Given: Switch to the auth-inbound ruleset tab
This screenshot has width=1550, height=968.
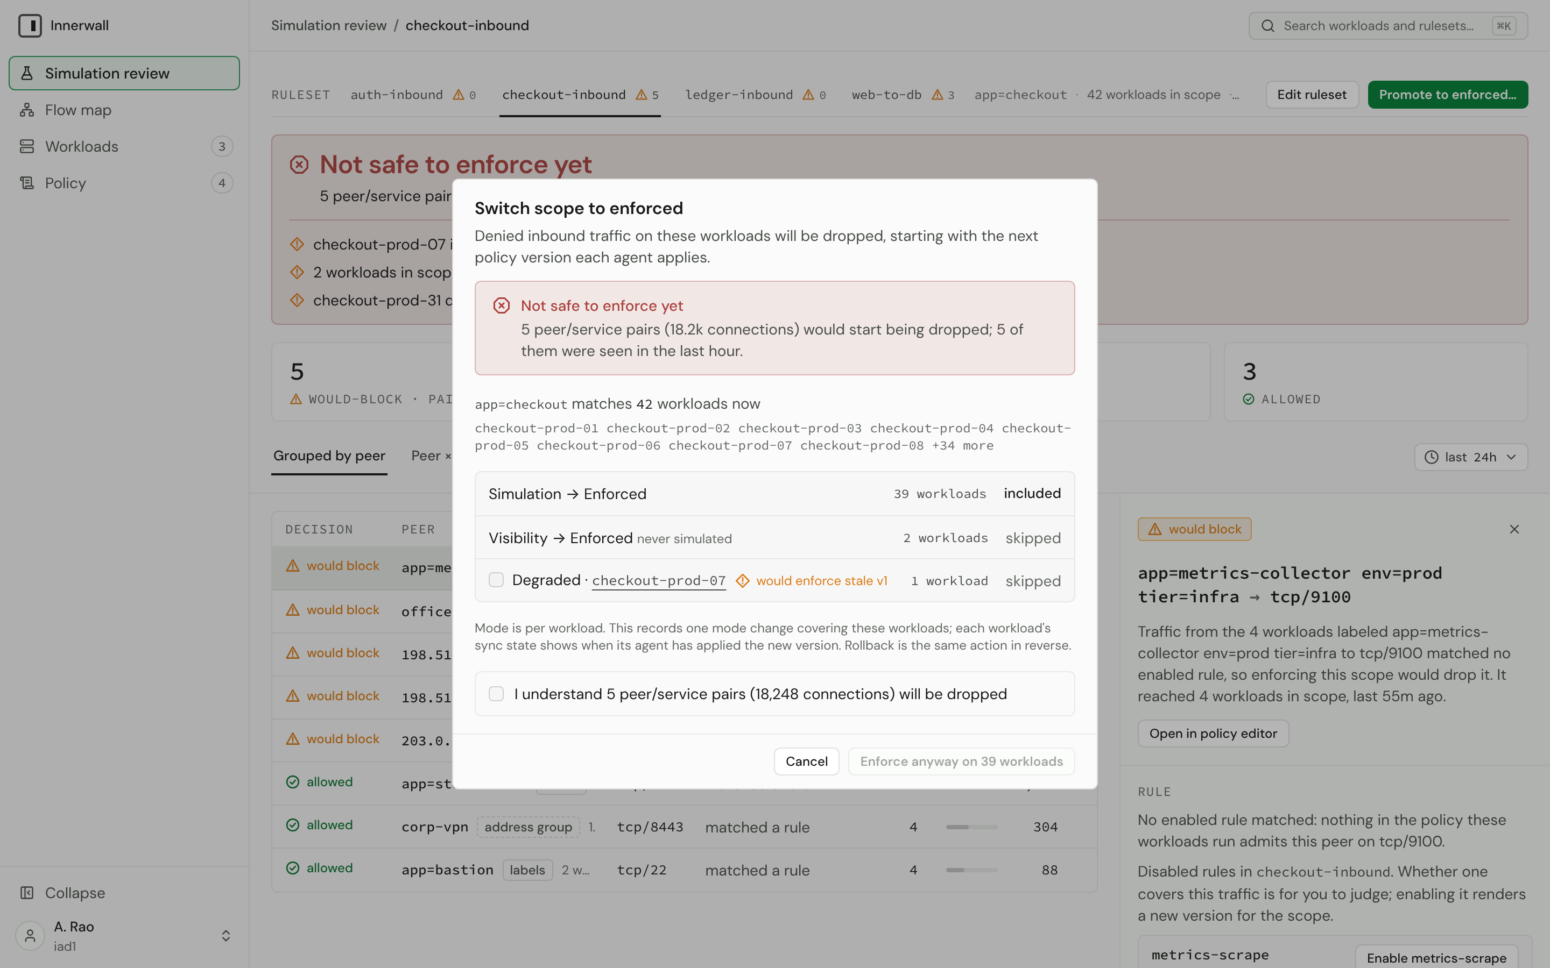Looking at the screenshot, I should (413, 95).
